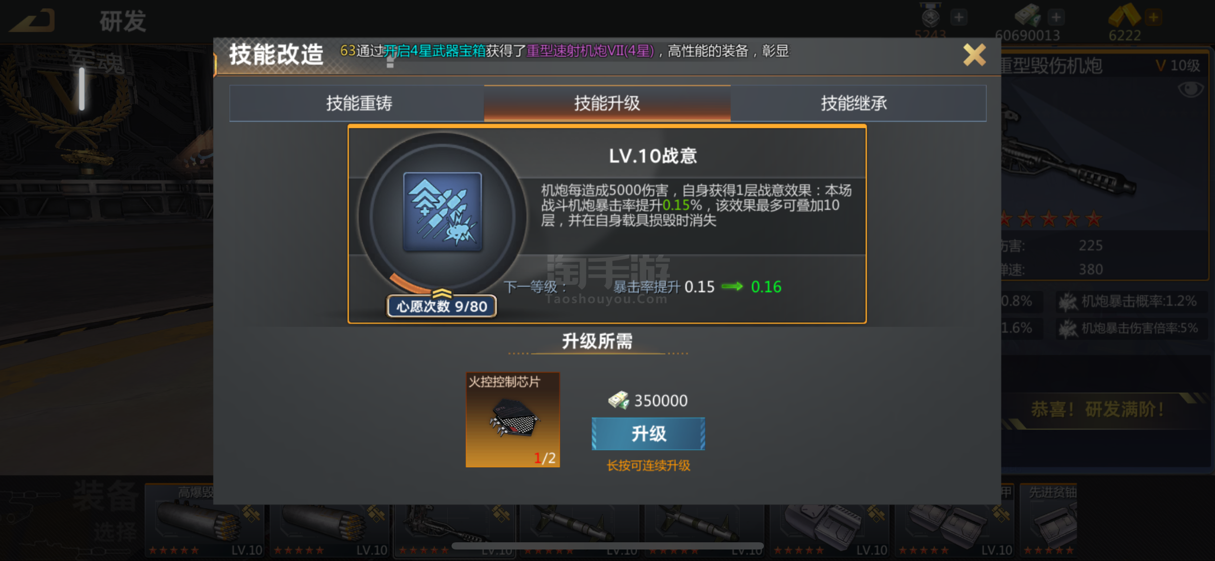
Task: Add gold bars with the plus icon
Action: point(1153,17)
